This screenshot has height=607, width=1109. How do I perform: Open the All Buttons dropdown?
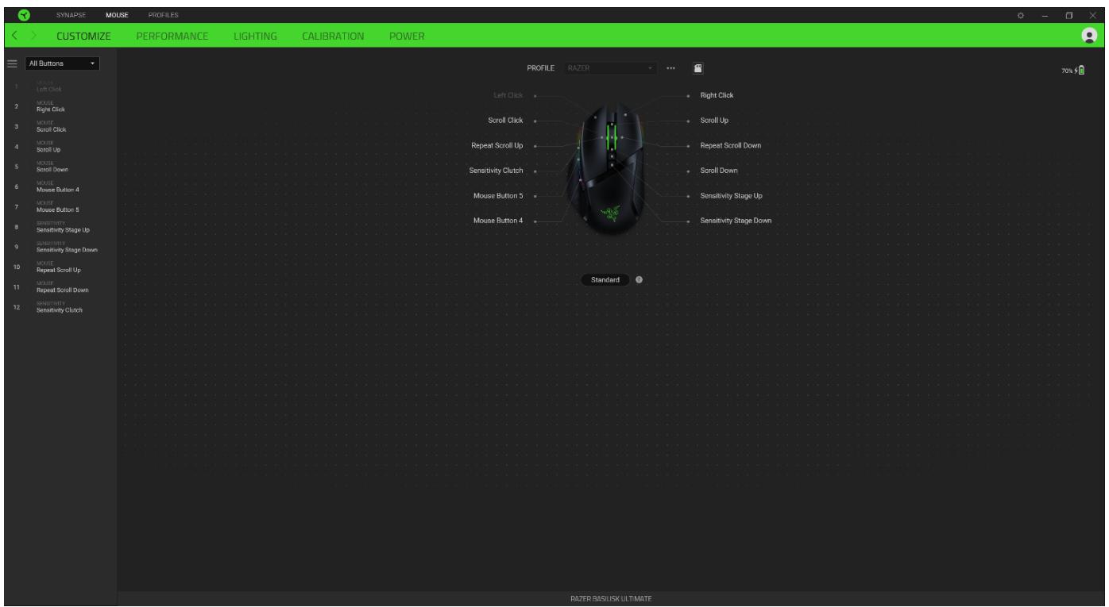click(x=62, y=63)
